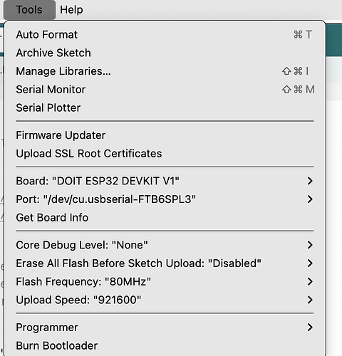Click the chevron arrow beside Upload Speed
This screenshot has width=342, height=356.
pyautogui.click(x=310, y=300)
